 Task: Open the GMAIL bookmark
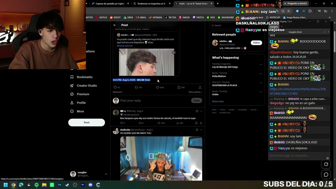click(x=141, y=18)
